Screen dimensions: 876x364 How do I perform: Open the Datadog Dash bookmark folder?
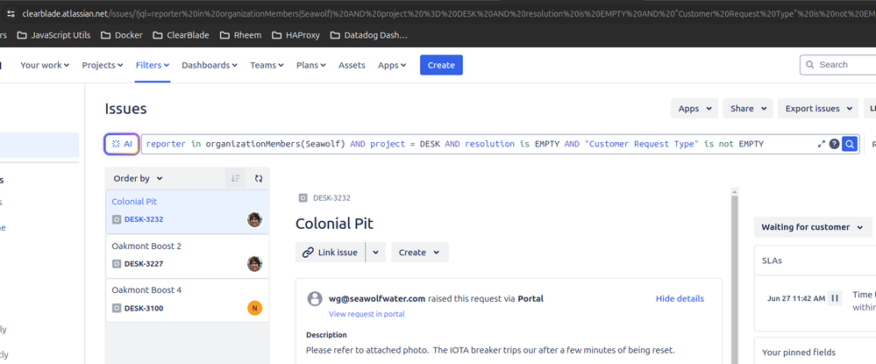368,35
